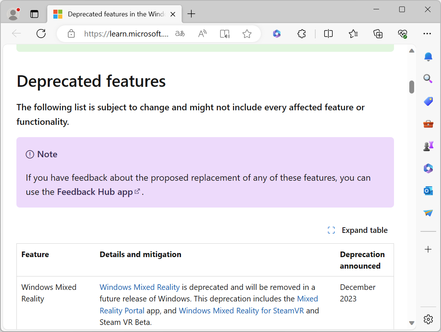Open the Read aloud icon
This screenshot has height=332, width=441.
pos(202,34)
